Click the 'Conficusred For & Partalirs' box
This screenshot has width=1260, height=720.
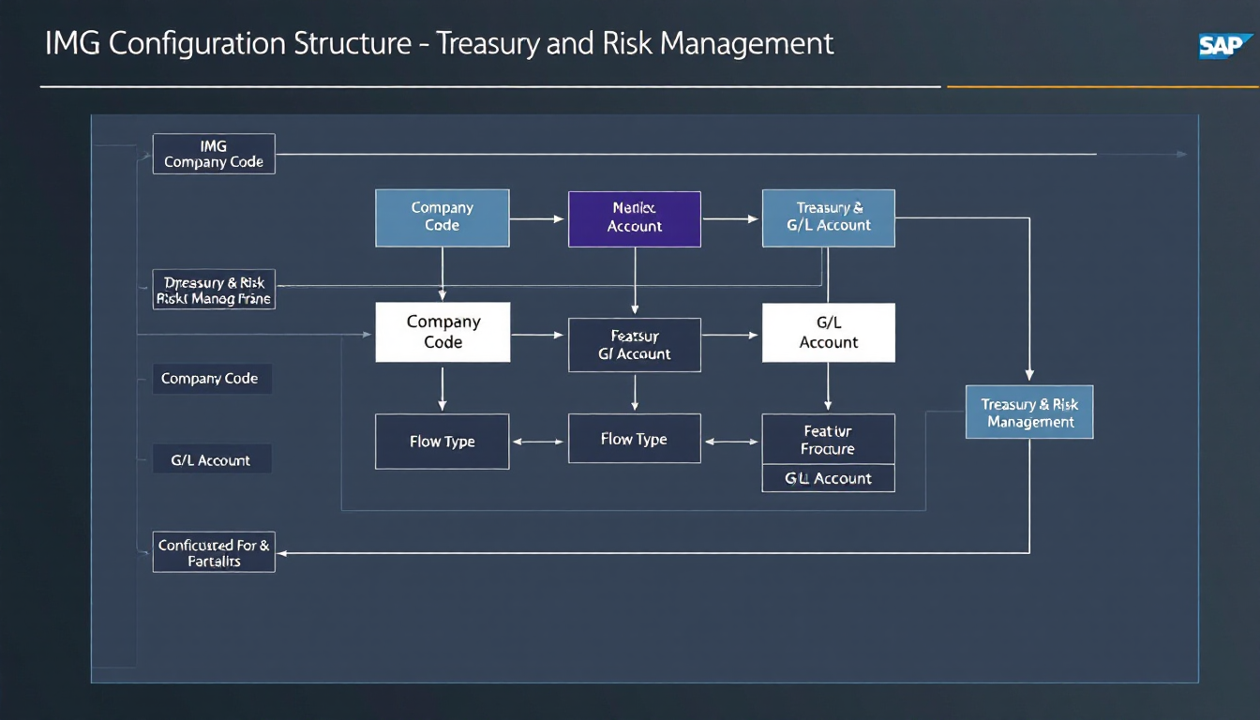pyautogui.click(x=214, y=552)
